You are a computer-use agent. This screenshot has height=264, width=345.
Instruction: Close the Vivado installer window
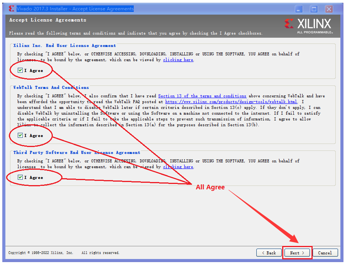coord(329,9)
